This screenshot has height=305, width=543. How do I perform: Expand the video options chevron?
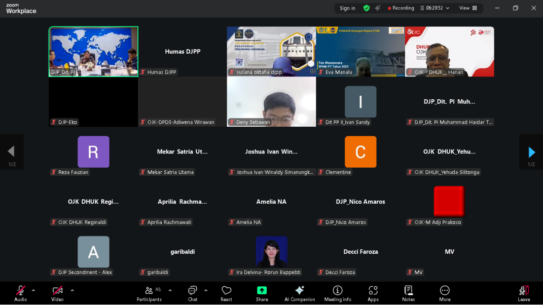71,290
